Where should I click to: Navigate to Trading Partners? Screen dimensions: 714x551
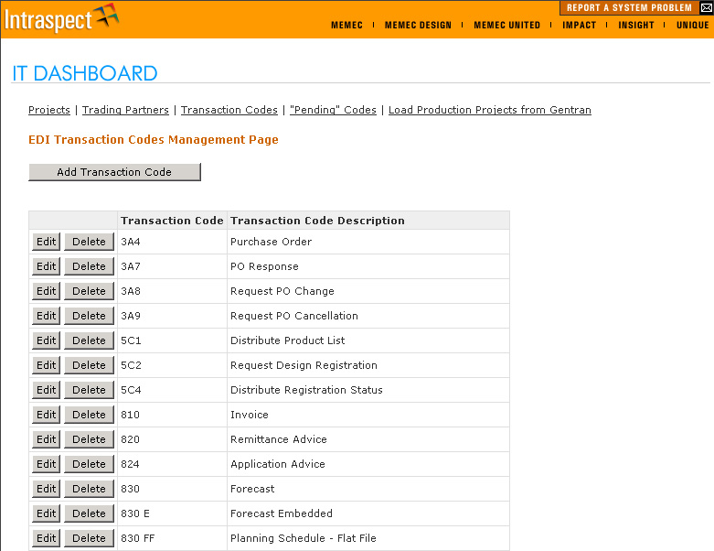[x=125, y=110]
